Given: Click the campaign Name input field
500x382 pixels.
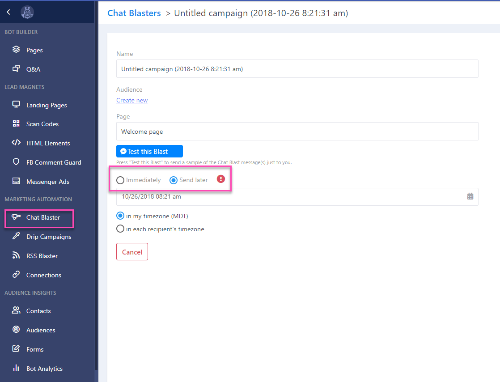Looking at the screenshot, I should coord(297,69).
